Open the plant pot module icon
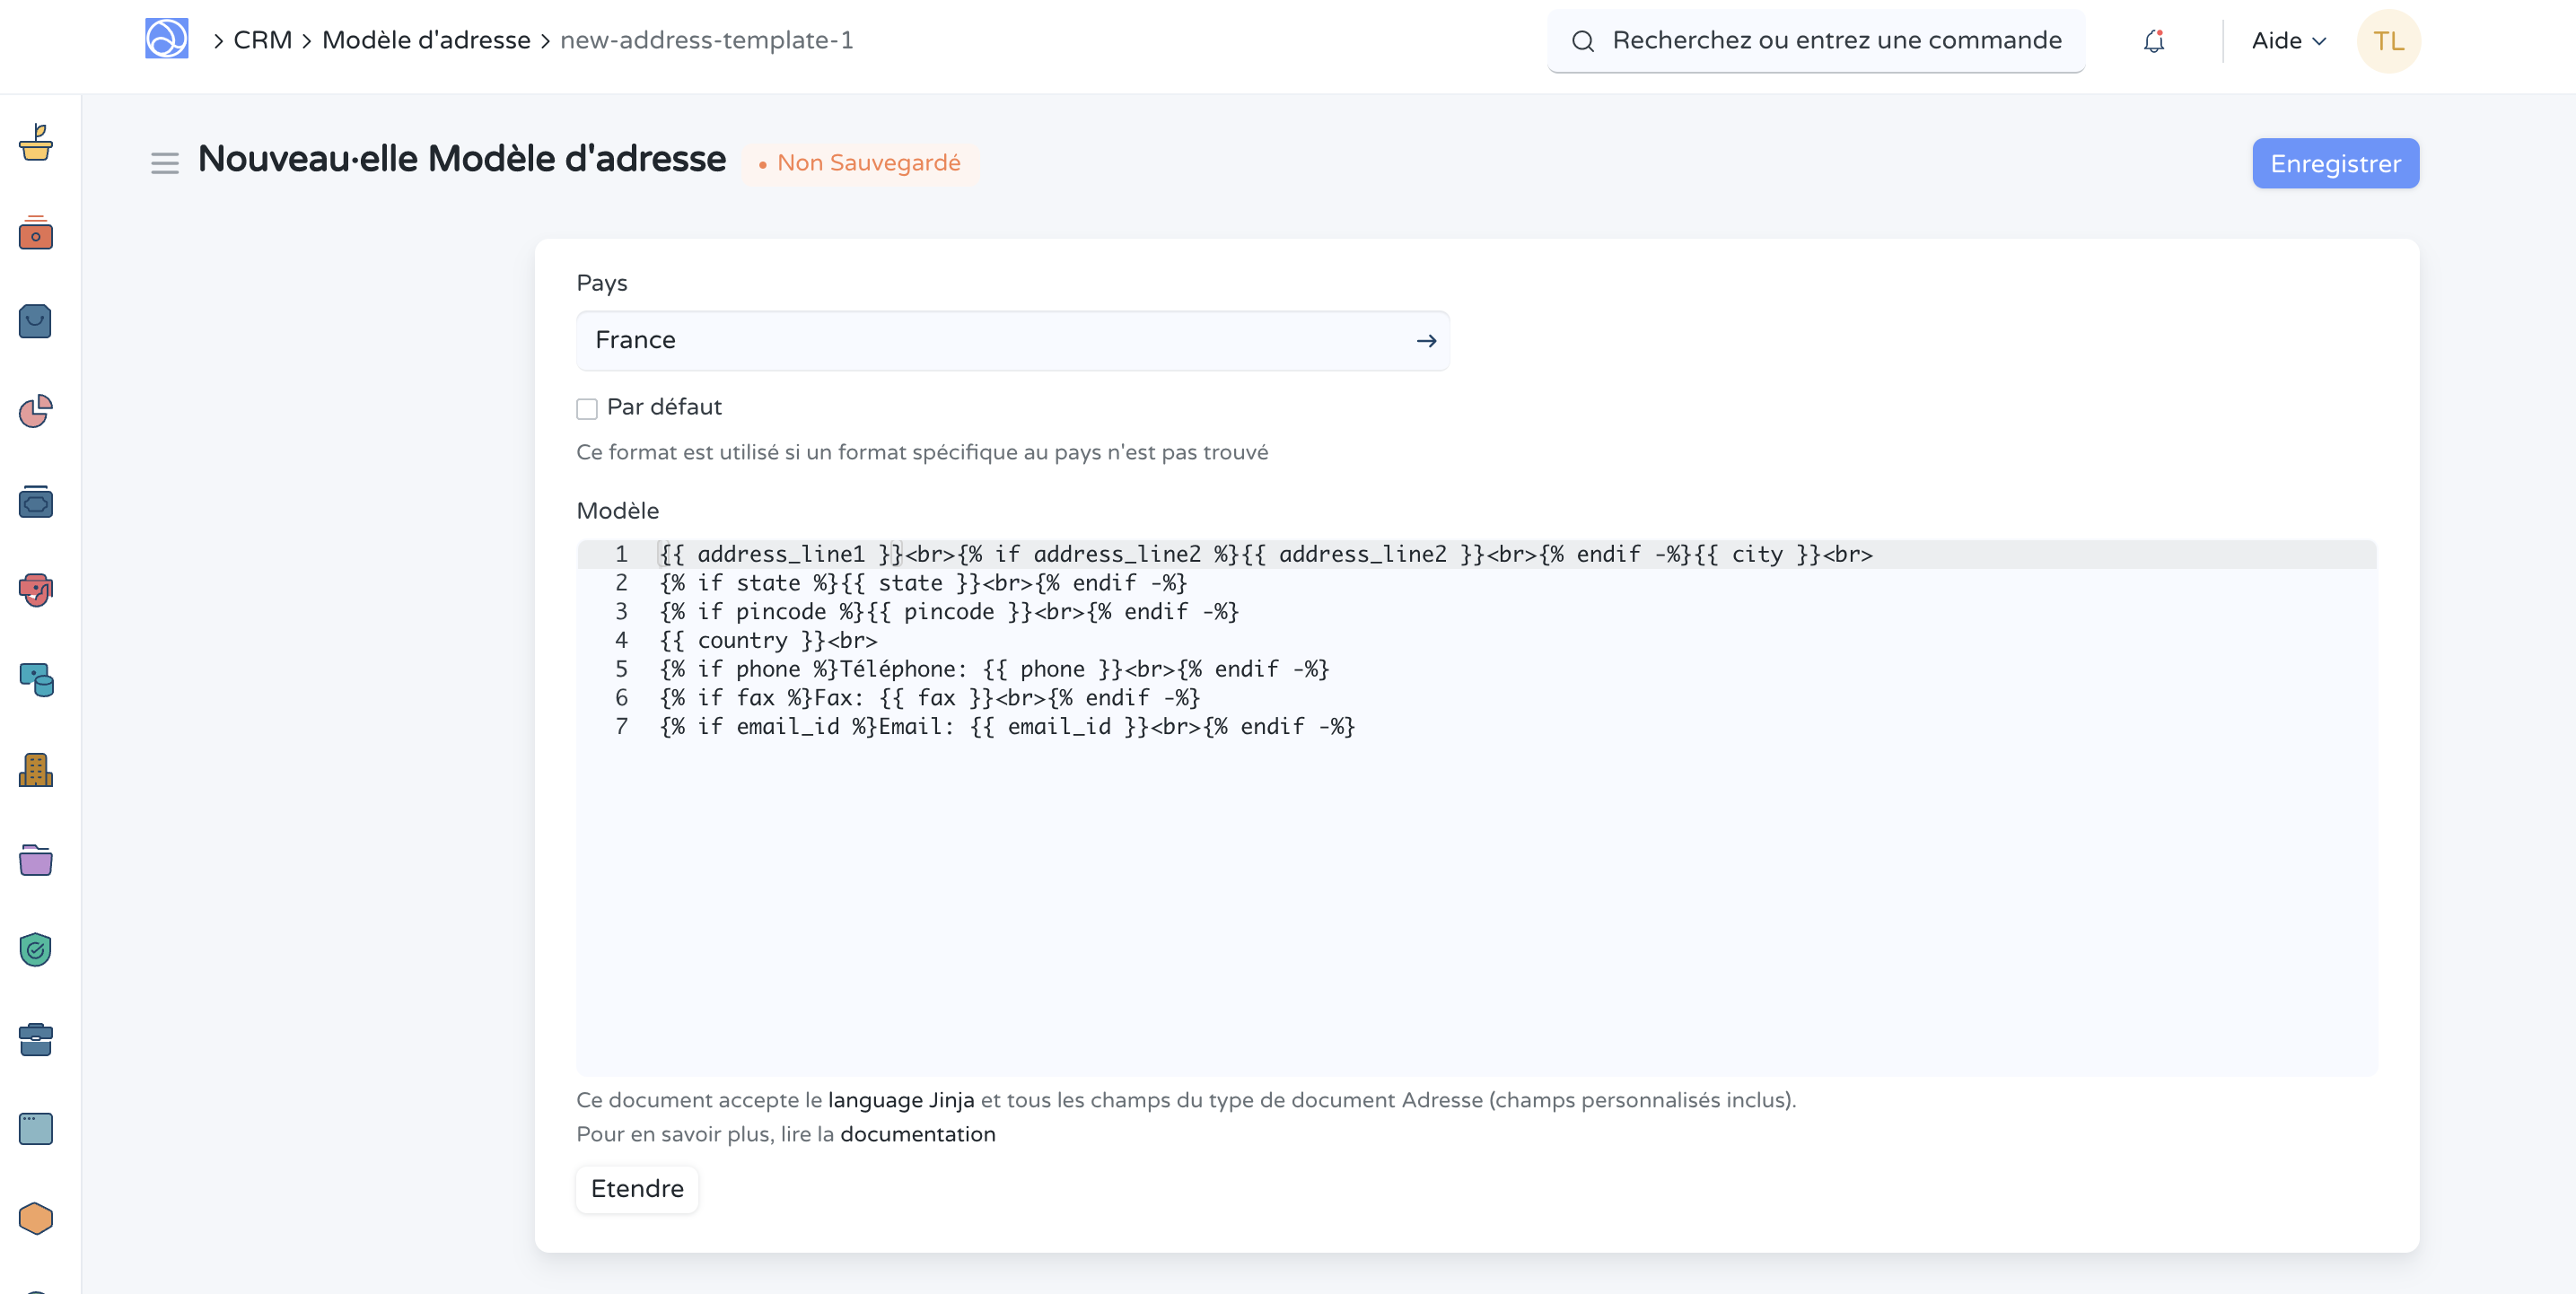The image size is (2576, 1294). pos(36,143)
